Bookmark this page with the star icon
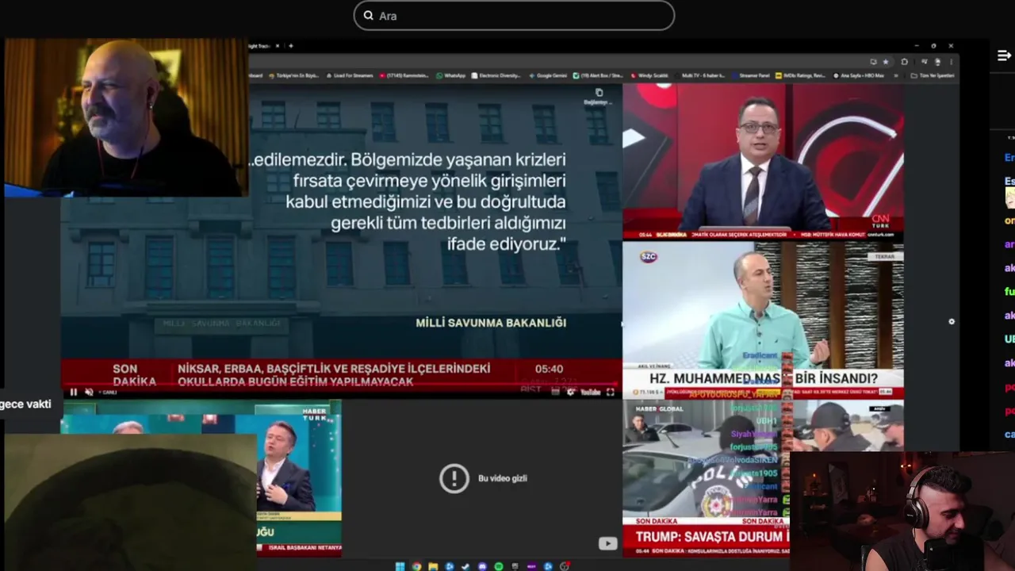1015x571 pixels. coord(886,62)
